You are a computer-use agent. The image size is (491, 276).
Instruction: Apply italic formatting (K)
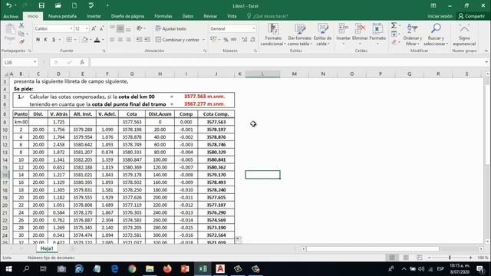(x=46, y=40)
